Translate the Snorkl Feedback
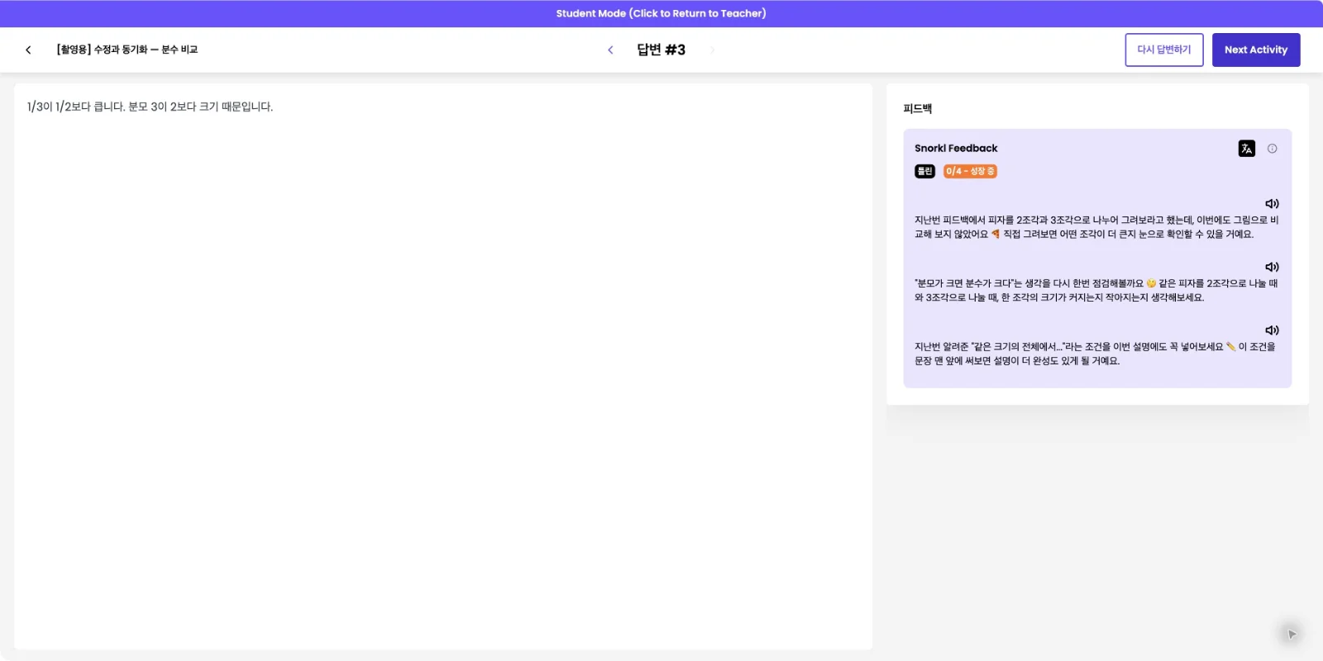 [1246, 149]
